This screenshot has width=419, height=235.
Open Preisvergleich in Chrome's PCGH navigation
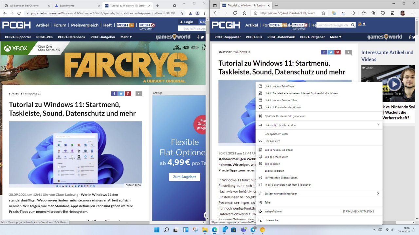(85, 25)
